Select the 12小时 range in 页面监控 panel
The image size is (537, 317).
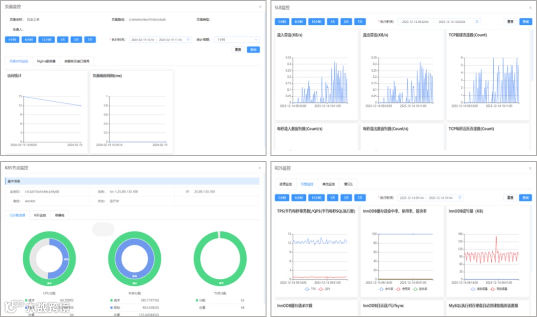point(47,40)
